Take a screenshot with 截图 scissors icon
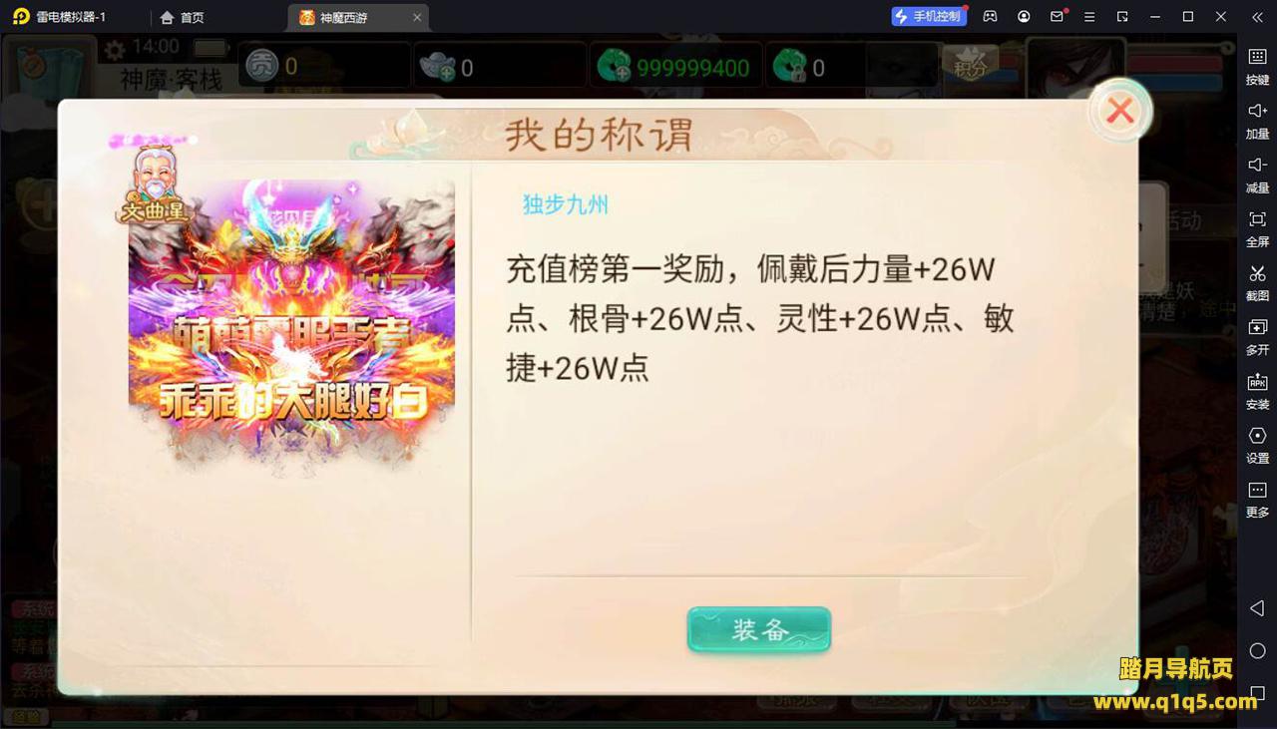 tap(1257, 283)
